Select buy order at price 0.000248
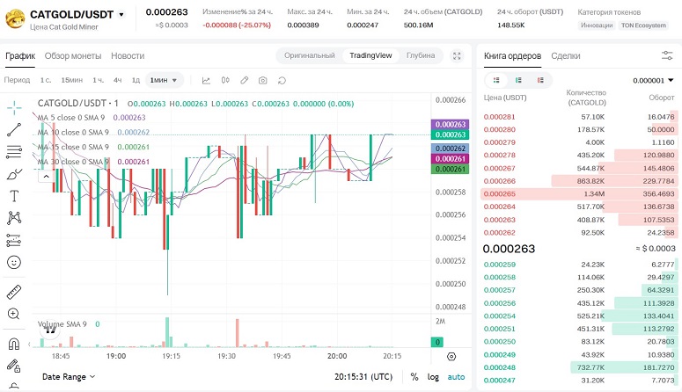Image resolution: width=682 pixels, height=392 pixels. pos(579,367)
